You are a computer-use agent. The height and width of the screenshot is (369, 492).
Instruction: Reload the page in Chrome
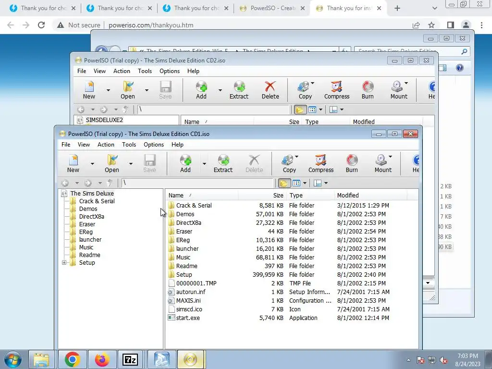point(41,25)
